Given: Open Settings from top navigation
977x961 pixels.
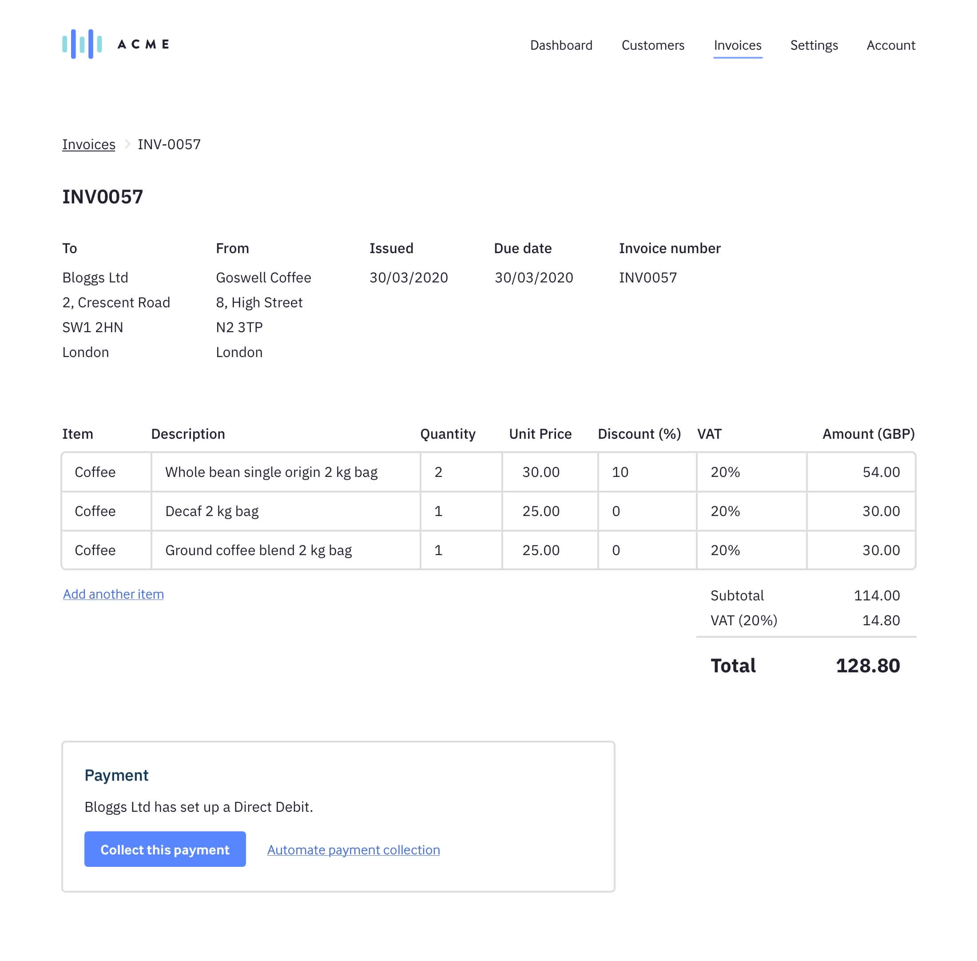Looking at the screenshot, I should 814,45.
